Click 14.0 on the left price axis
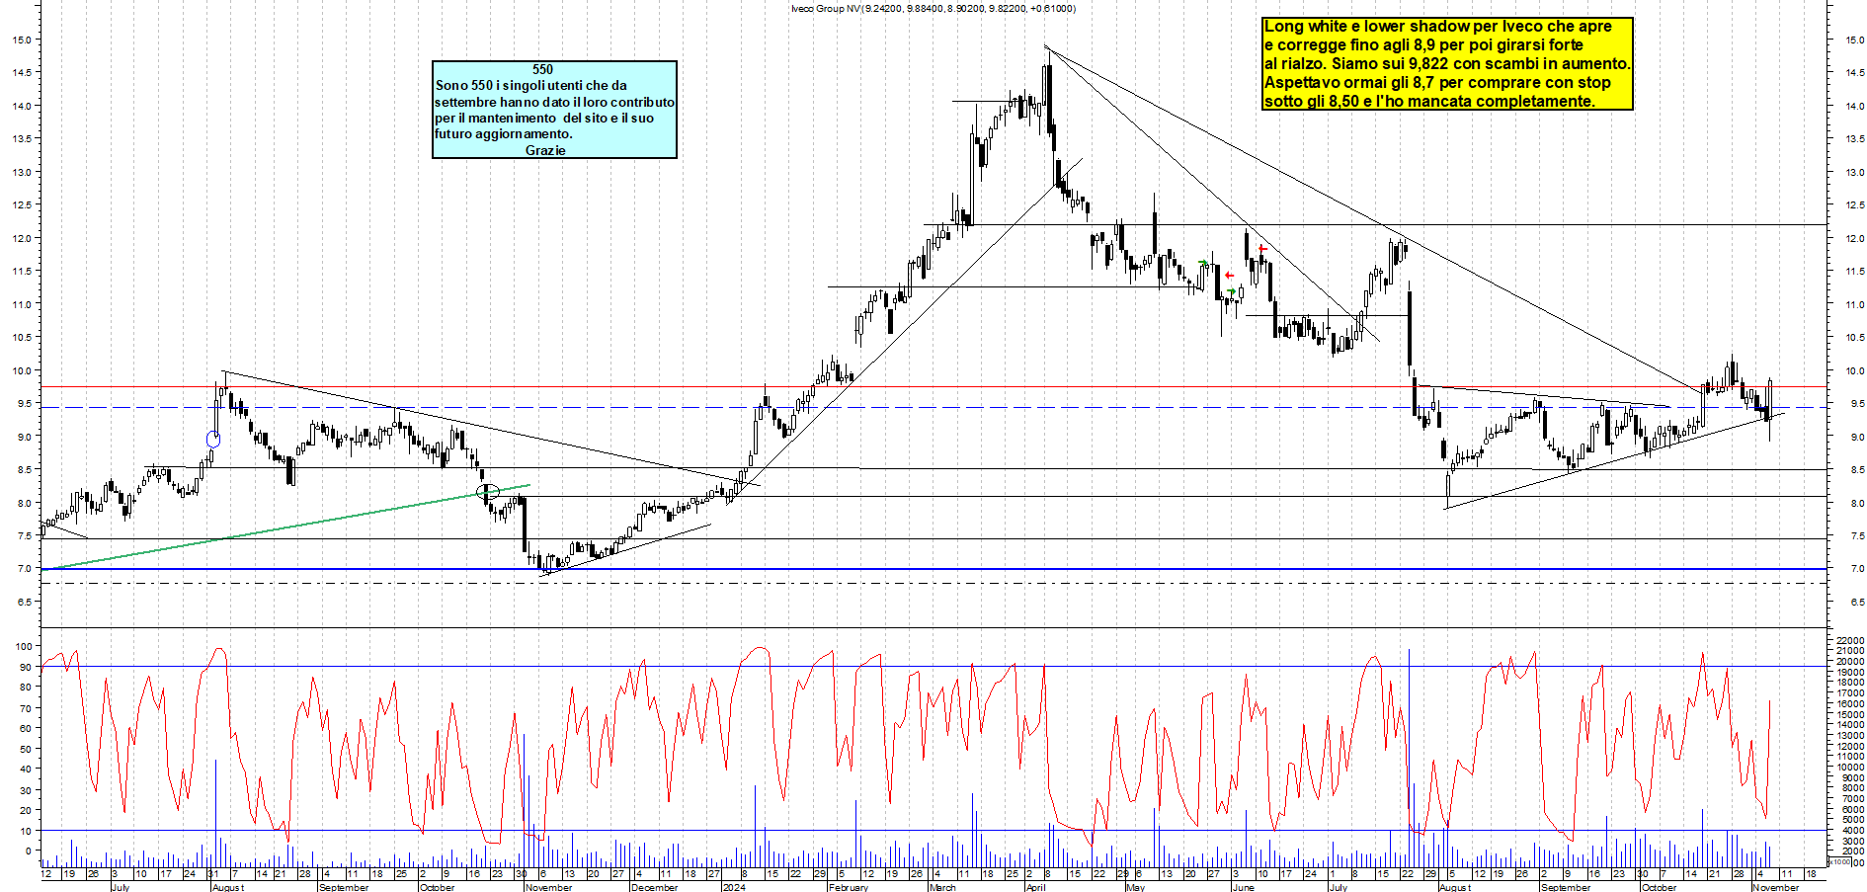The height and width of the screenshot is (892, 1867). tap(21, 106)
